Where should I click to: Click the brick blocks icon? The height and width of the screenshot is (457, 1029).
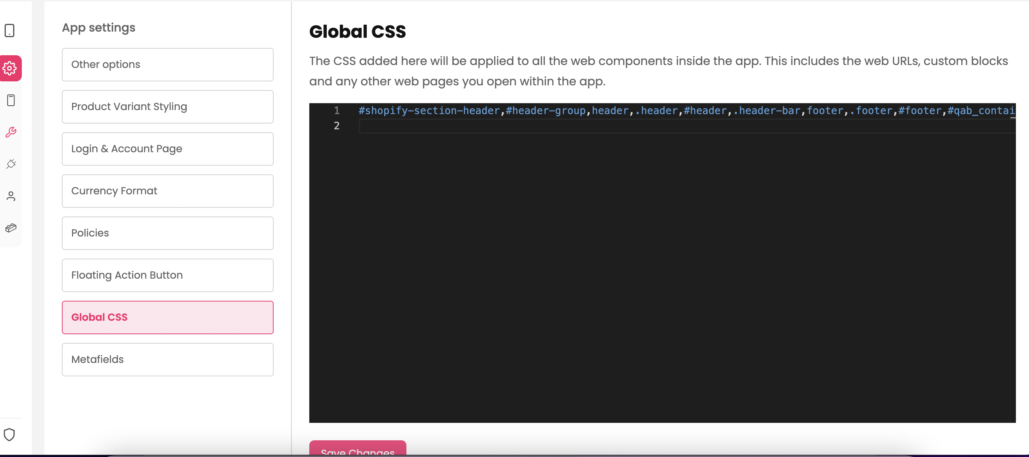(11, 228)
